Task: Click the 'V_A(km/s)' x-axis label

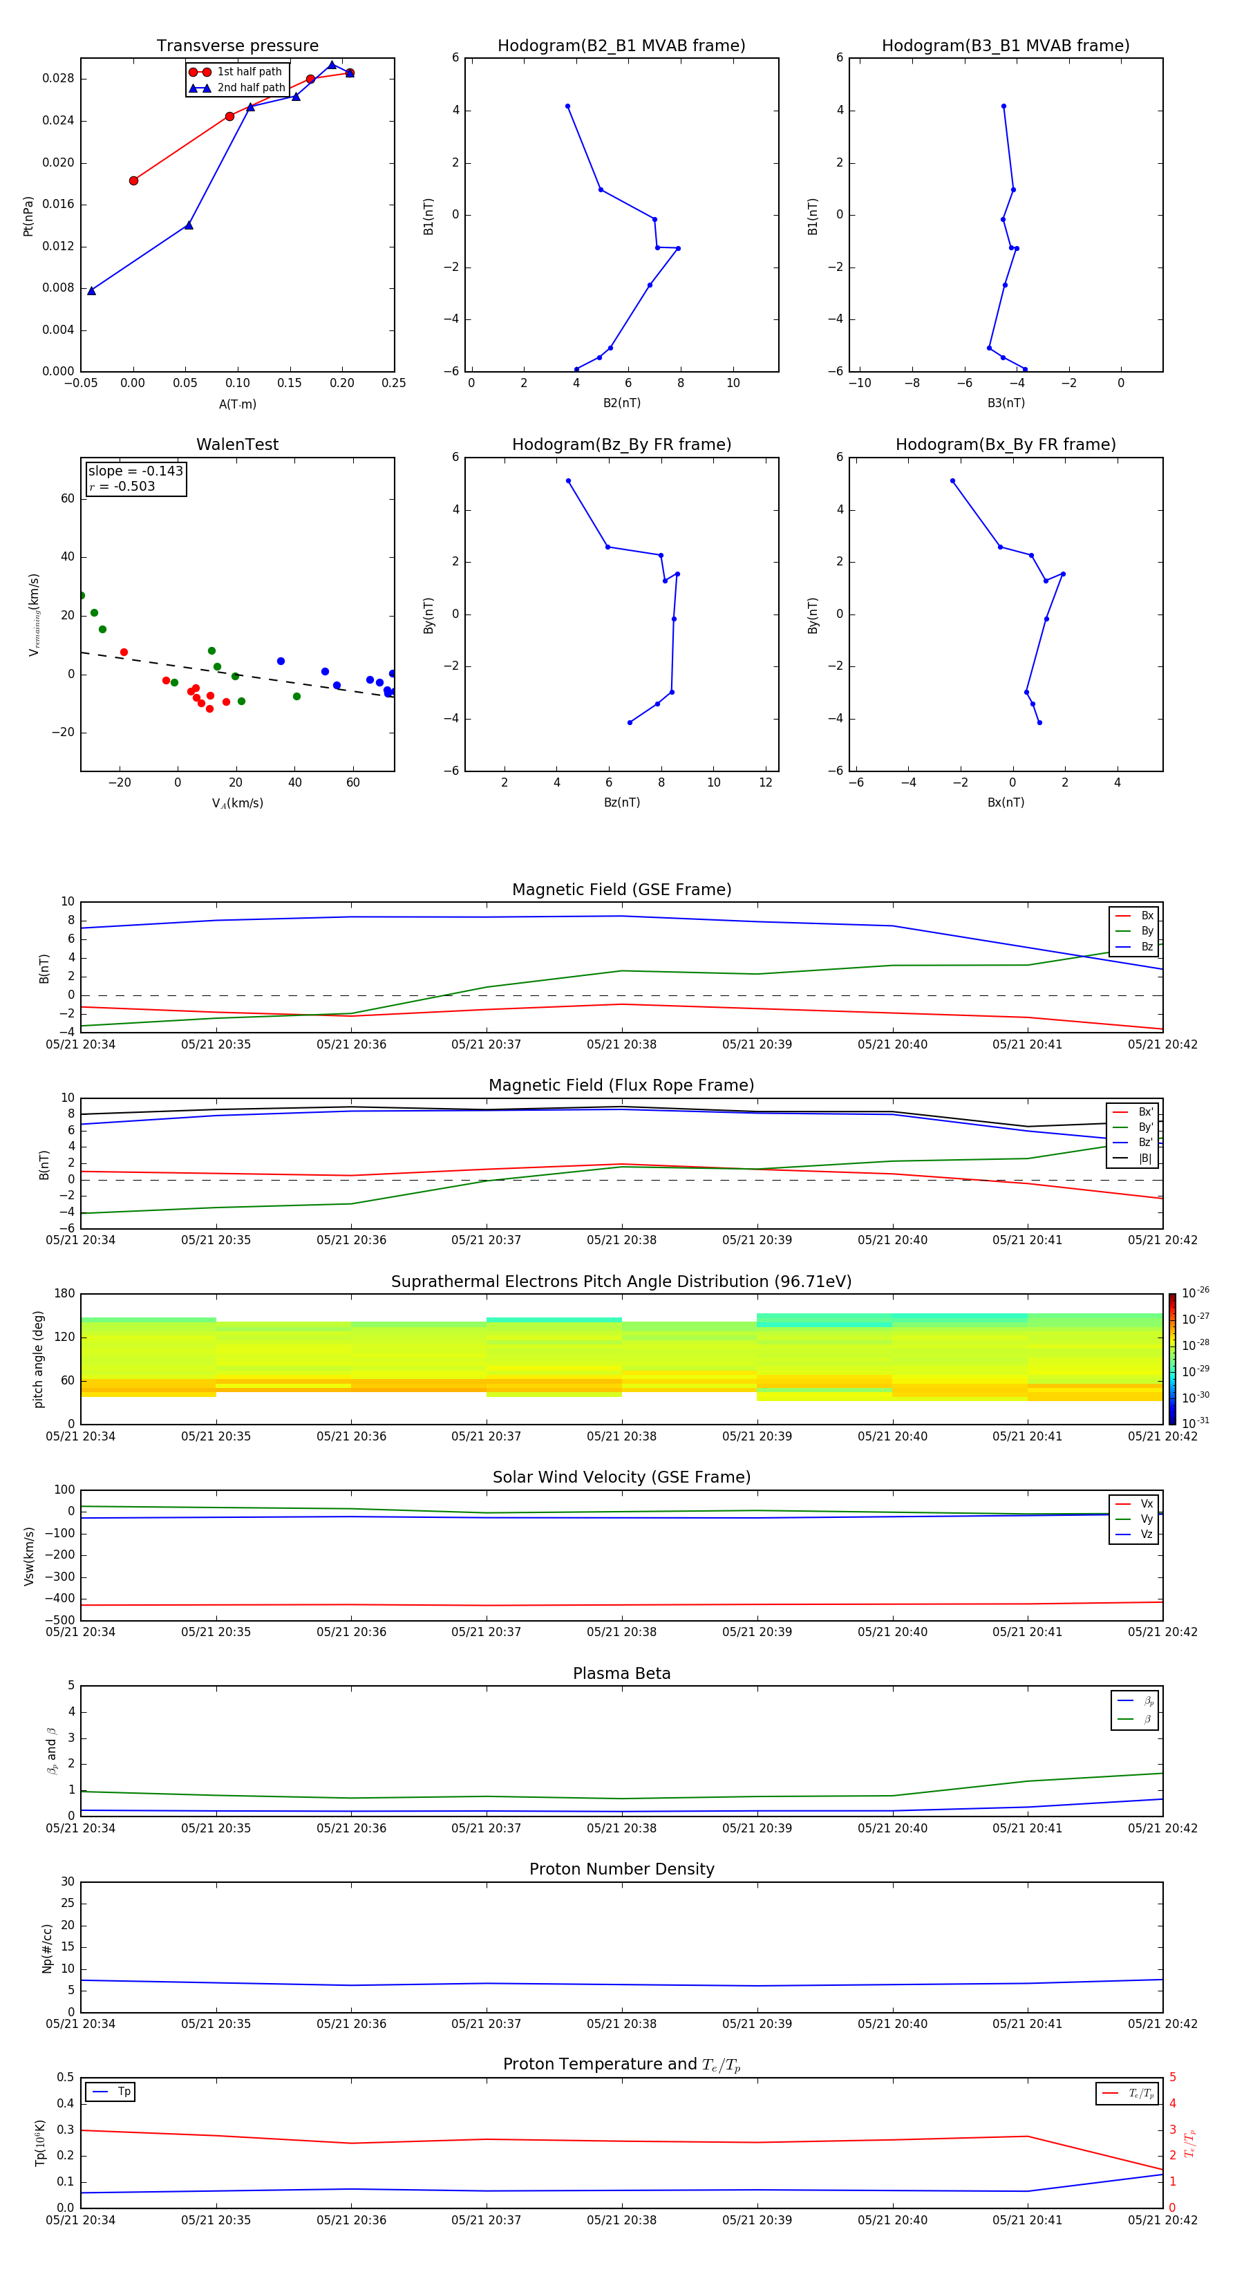Action: pyautogui.click(x=237, y=803)
